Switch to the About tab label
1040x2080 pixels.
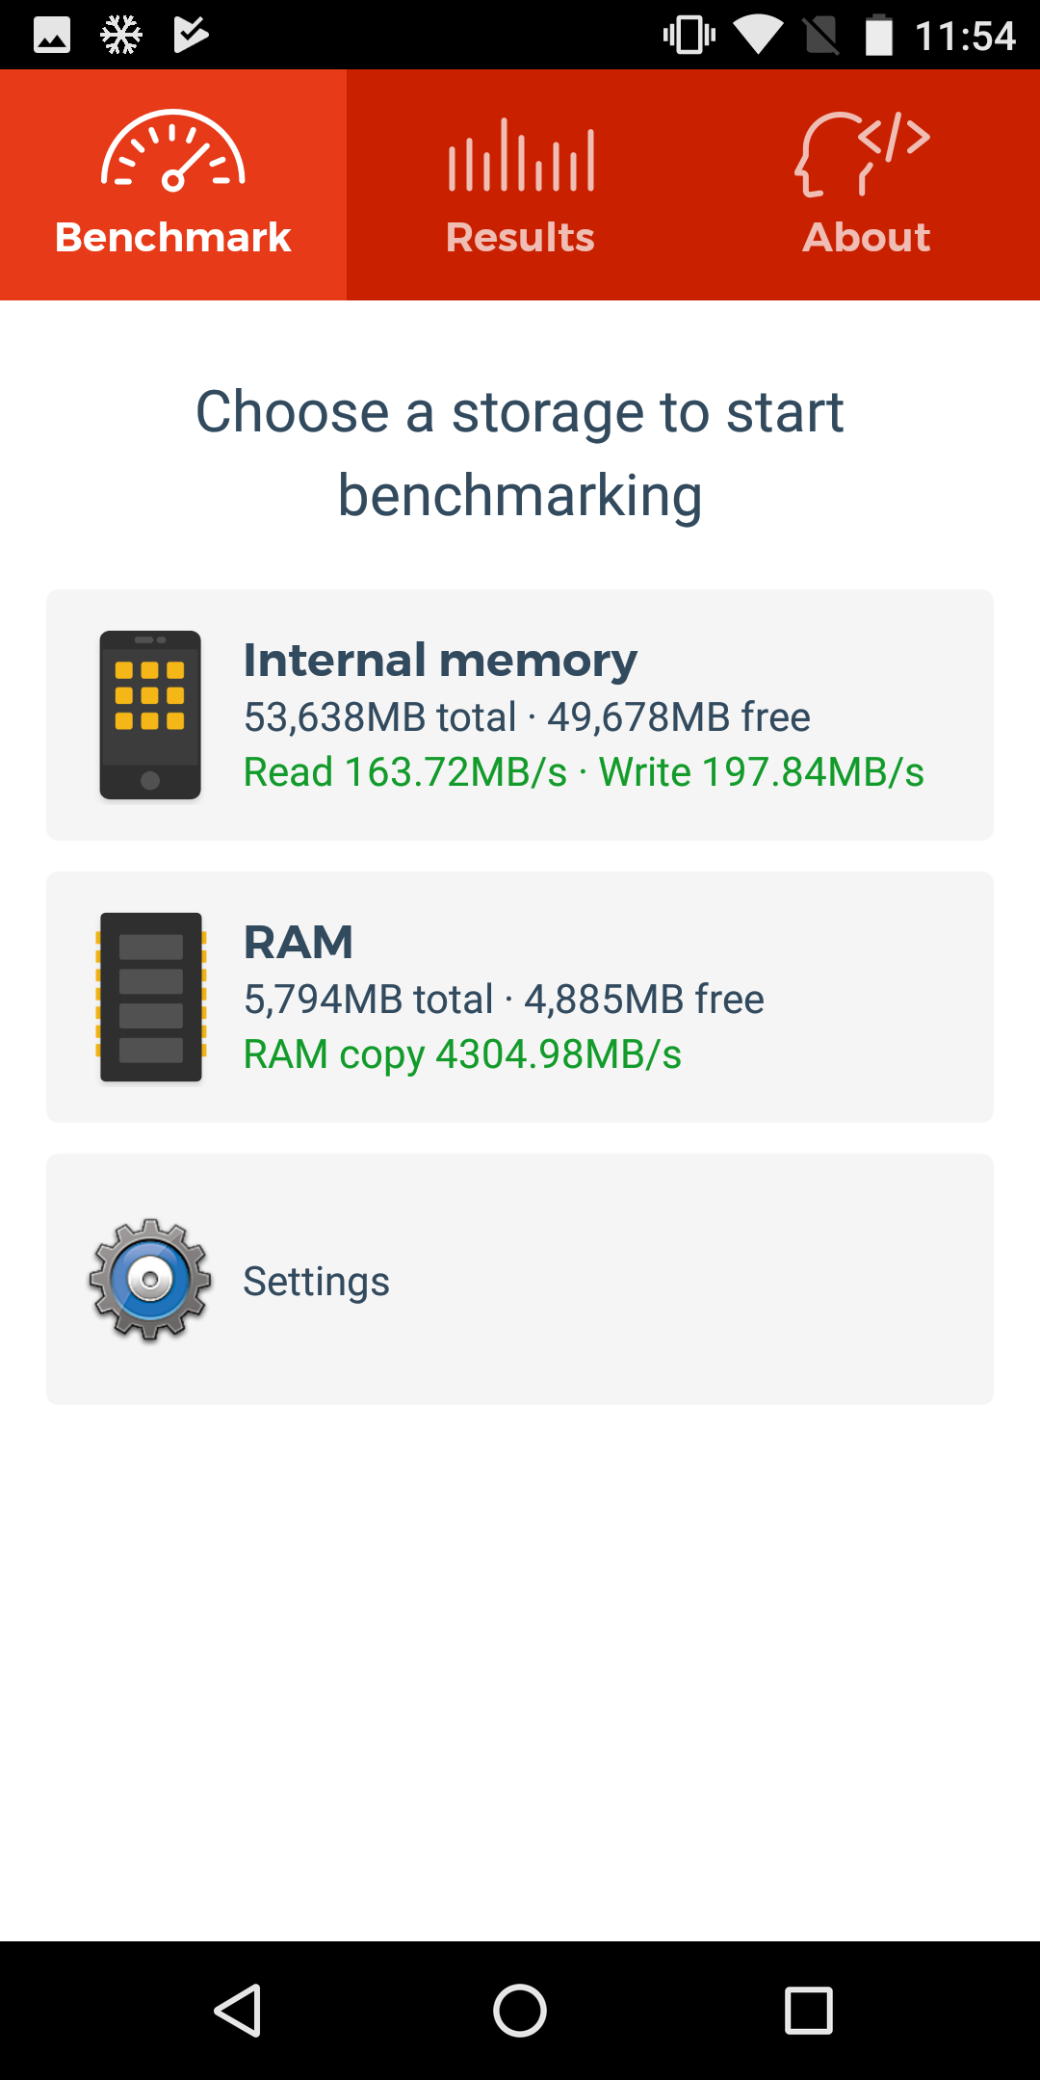pos(867,237)
